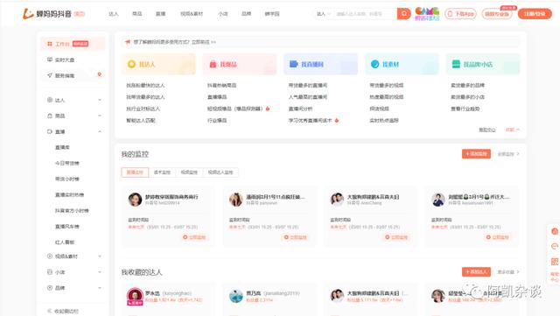Open the 行业爆品 link

pos(217,121)
